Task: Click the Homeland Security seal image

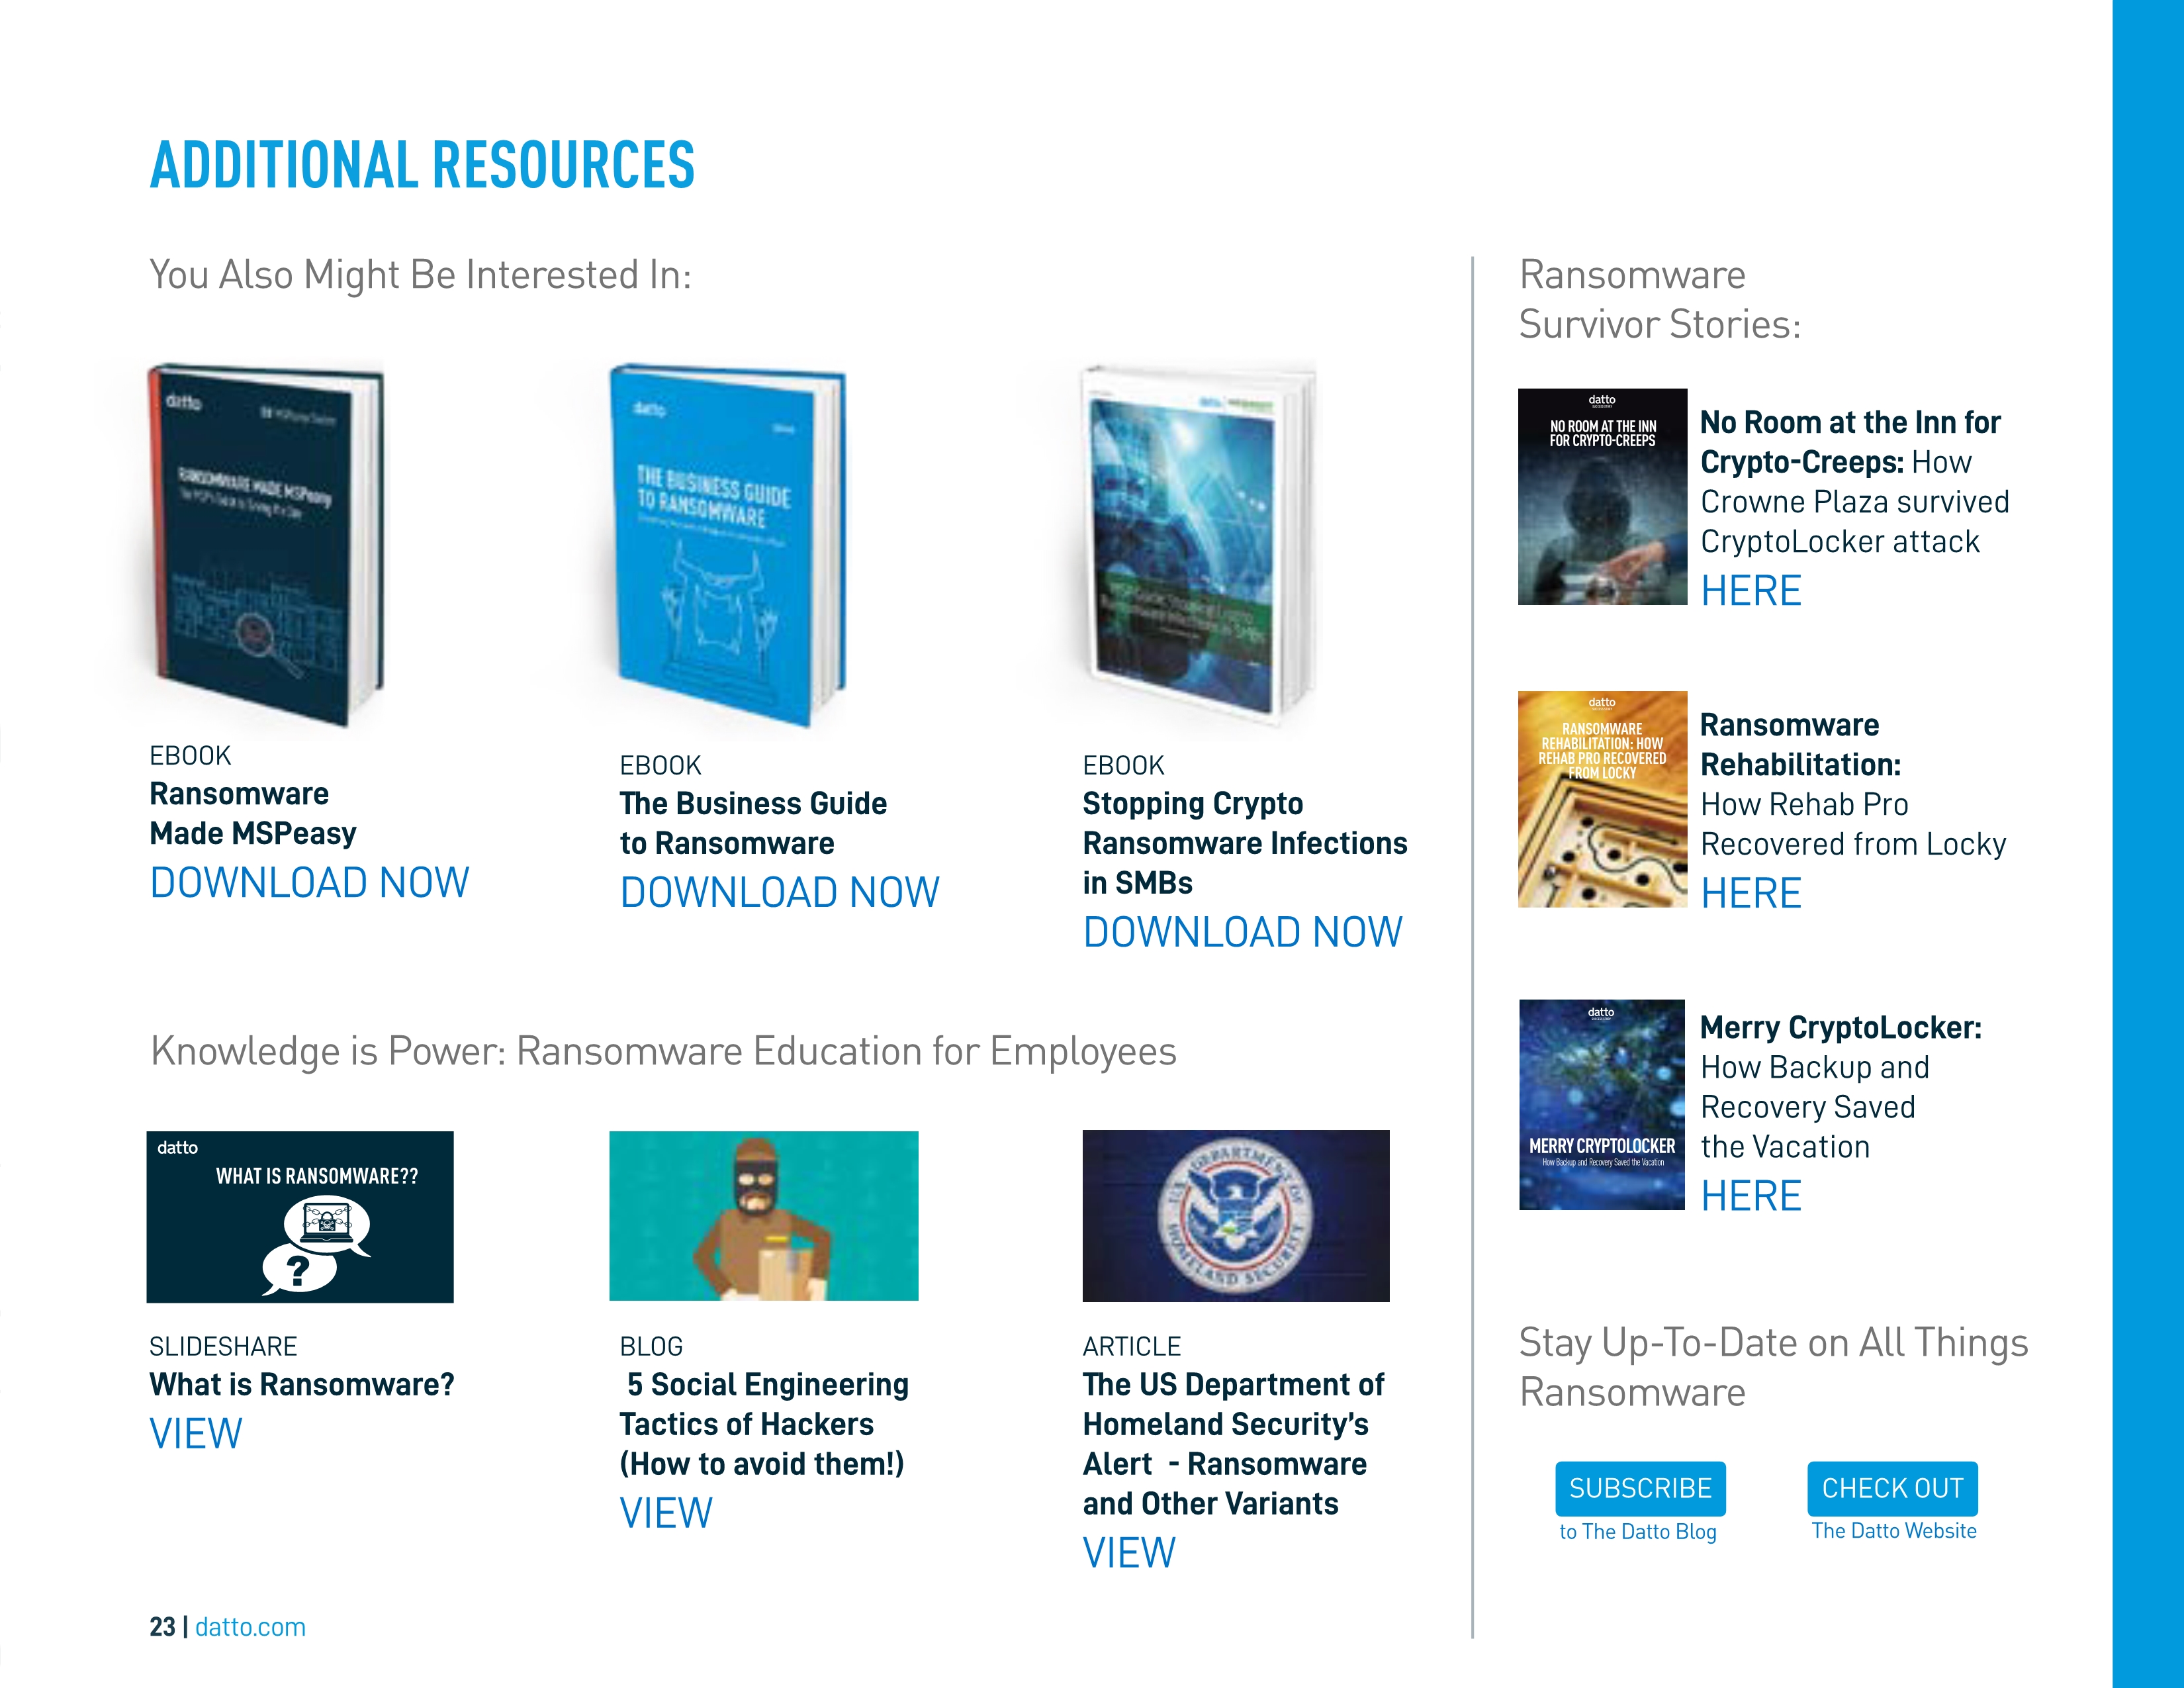Action: pos(1235,1216)
